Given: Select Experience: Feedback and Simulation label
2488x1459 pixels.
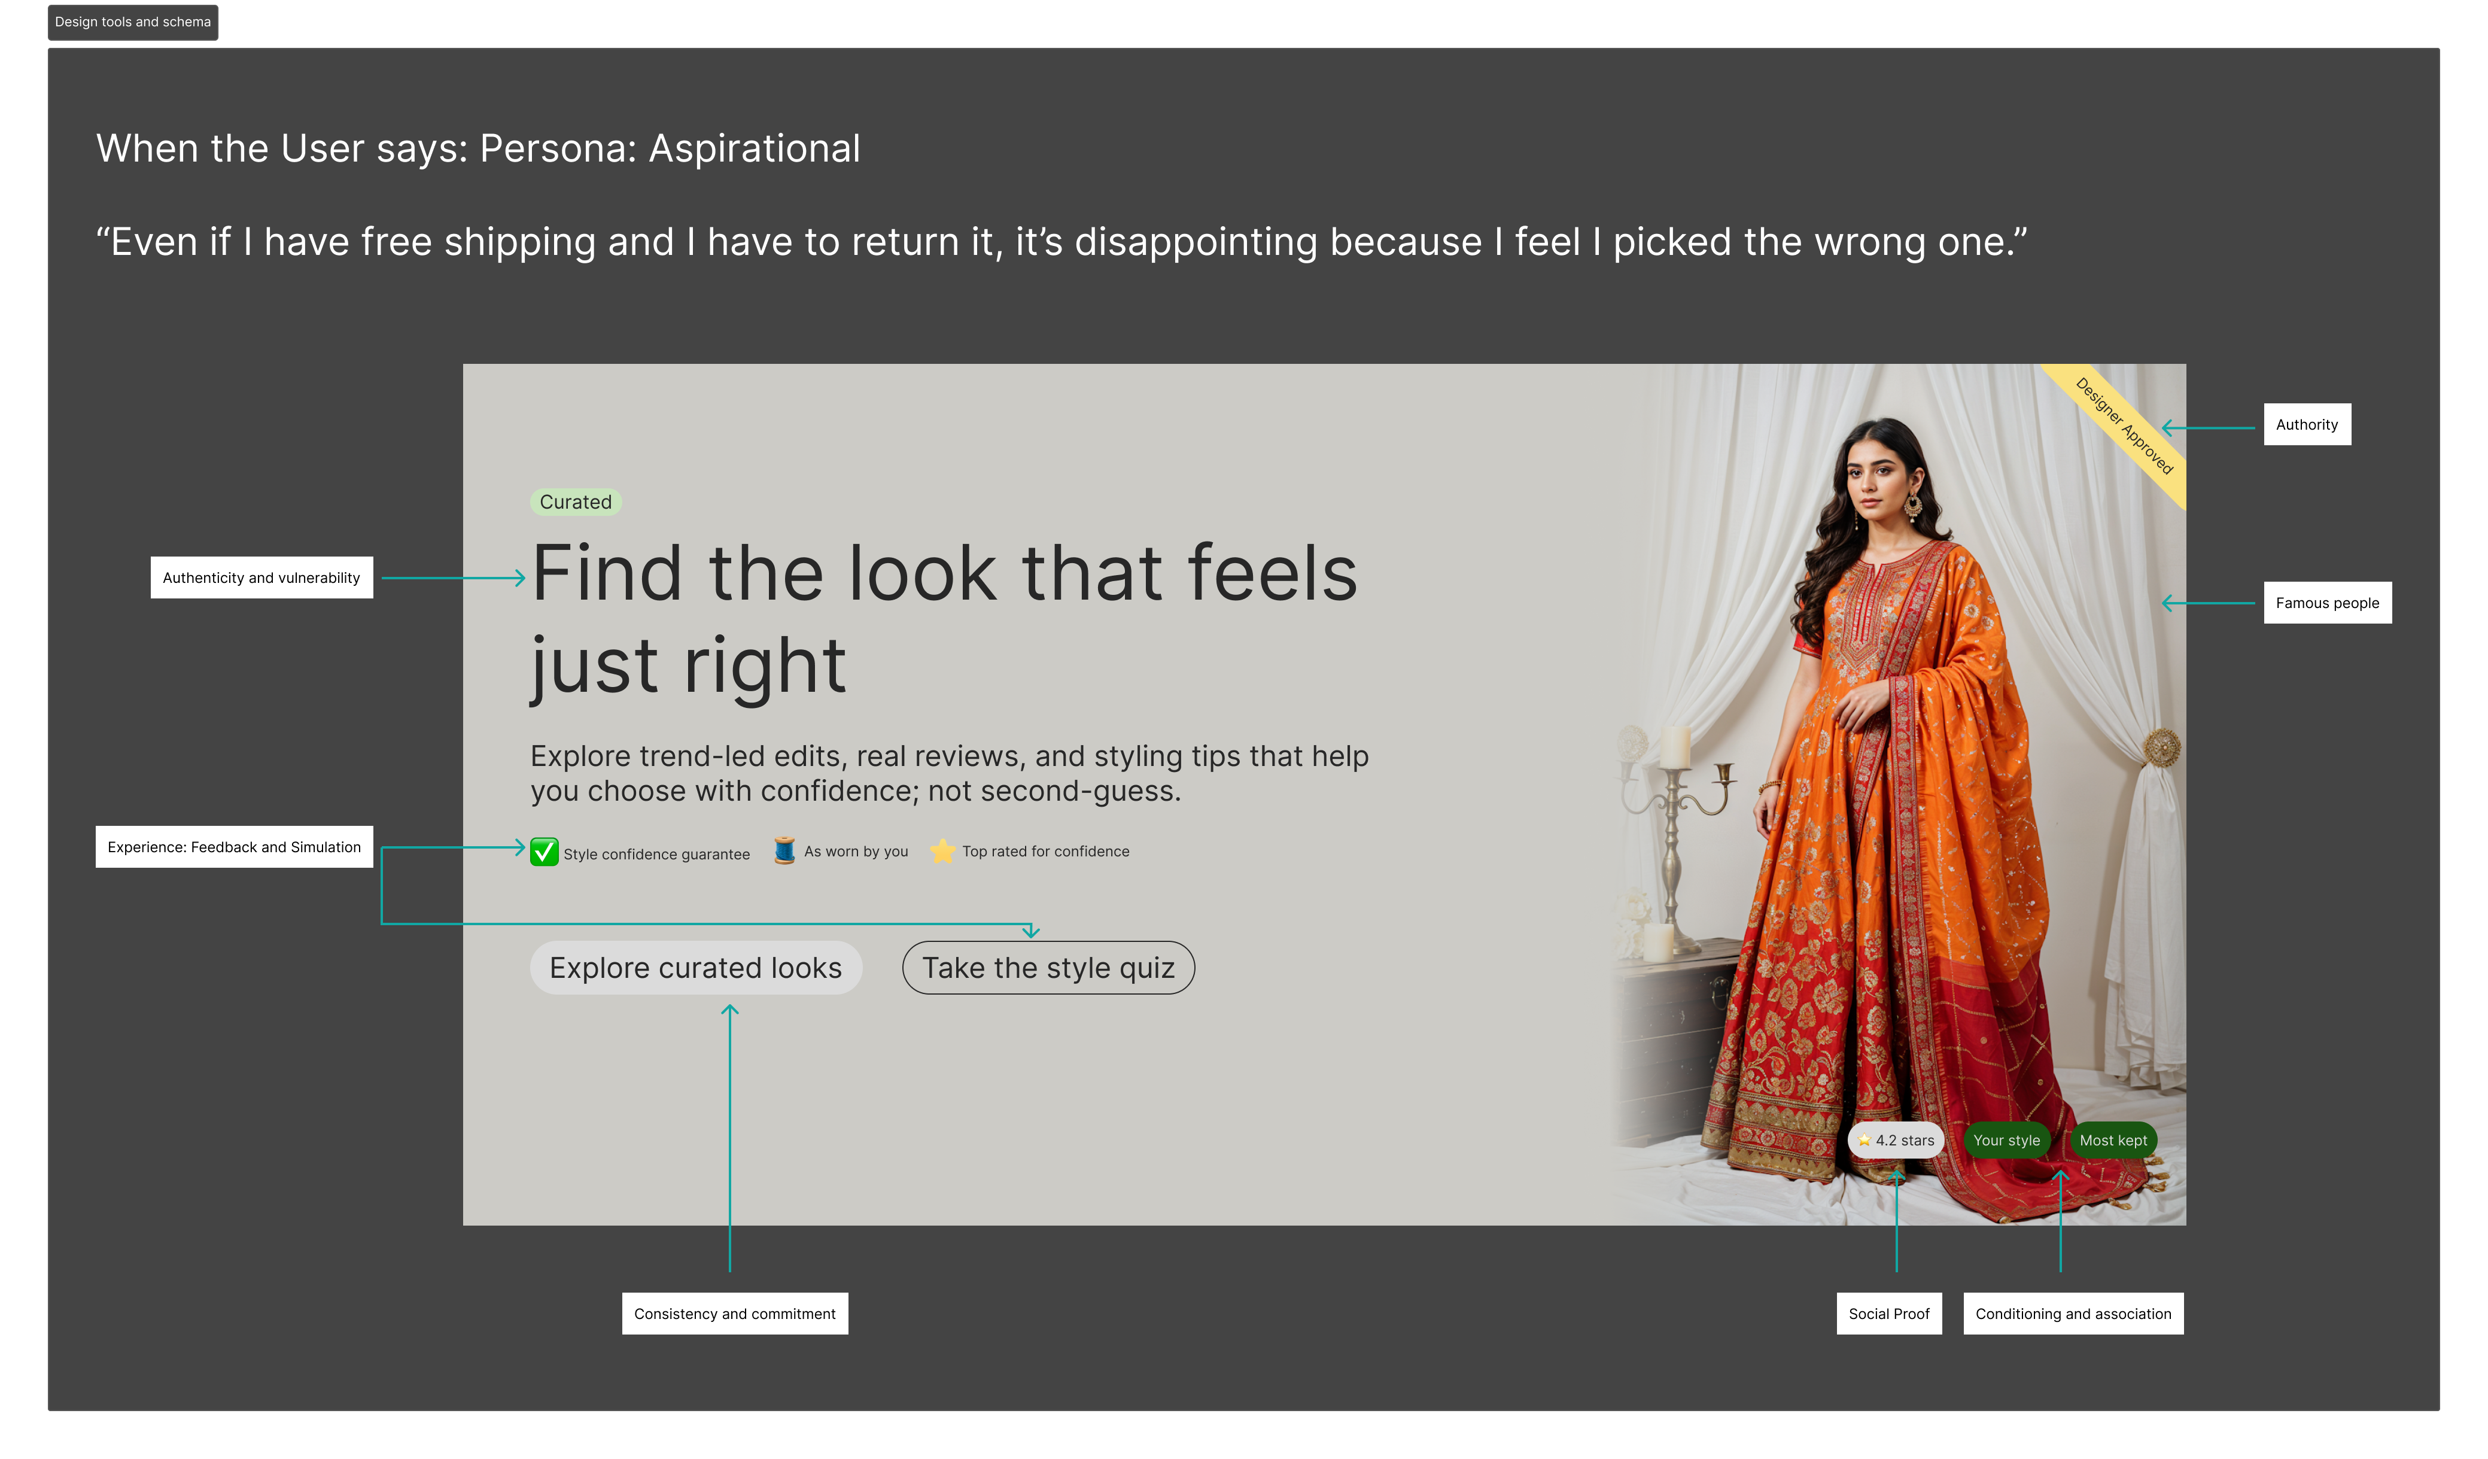Looking at the screenshot, I should 234,847.
